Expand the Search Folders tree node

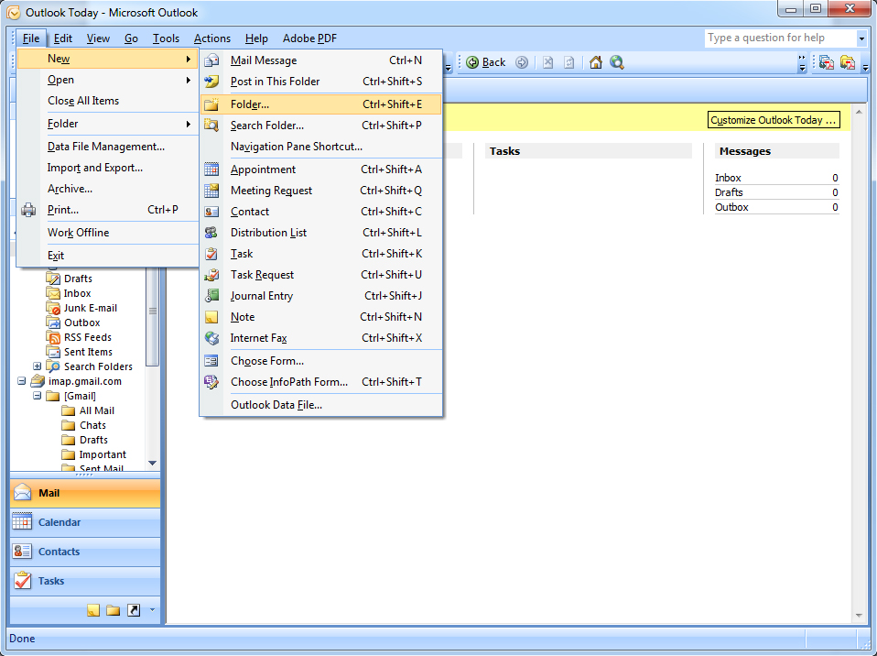pos(37,366)
